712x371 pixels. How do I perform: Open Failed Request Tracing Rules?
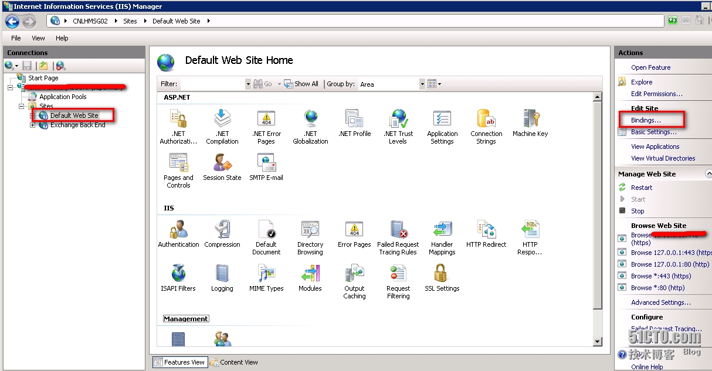pyautogui.click(x=398, y=237)
